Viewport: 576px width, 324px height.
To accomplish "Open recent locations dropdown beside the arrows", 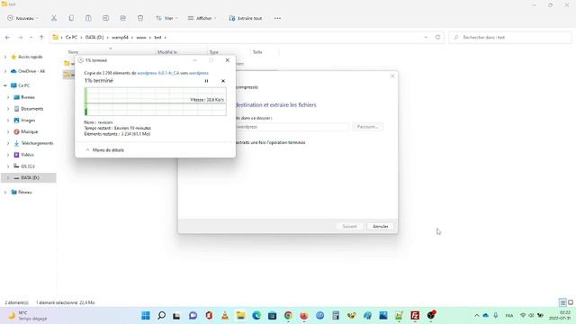I will pyautogui.click(x=31, y=38).
